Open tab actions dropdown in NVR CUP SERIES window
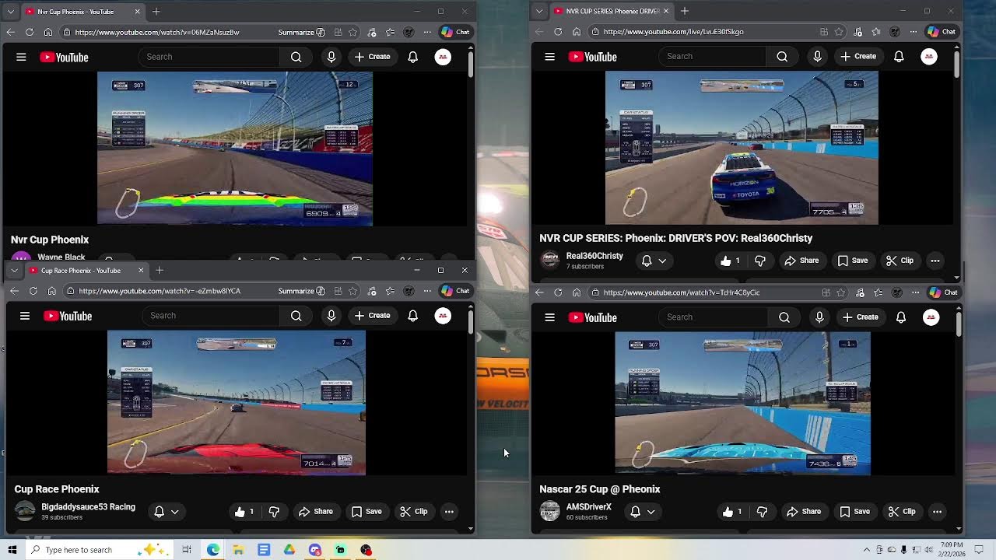 538,11
